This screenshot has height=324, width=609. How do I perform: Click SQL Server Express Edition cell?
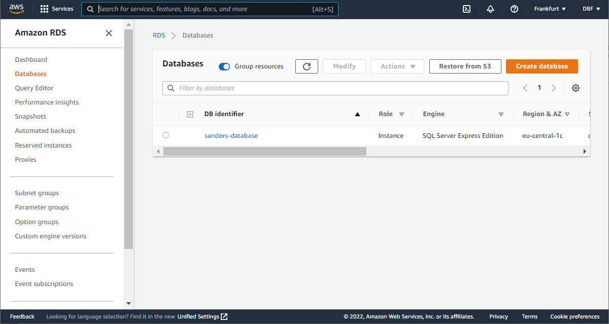coord(463,135)
